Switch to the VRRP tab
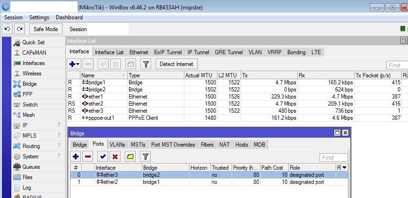Image resolution: width=408 pixels, height=198 pixels. click(274, 52)
